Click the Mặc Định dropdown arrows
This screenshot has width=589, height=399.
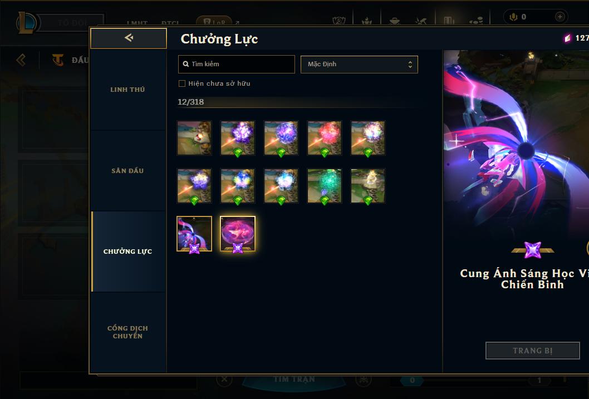tap(410, 65)
